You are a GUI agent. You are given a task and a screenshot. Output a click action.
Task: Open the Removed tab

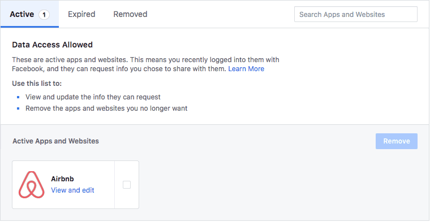coord(130,14)
